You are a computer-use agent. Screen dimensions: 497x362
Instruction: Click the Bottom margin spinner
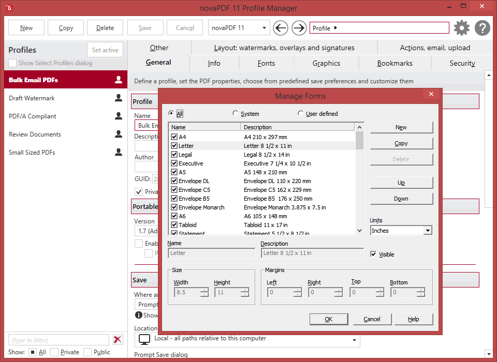[420, 292]
